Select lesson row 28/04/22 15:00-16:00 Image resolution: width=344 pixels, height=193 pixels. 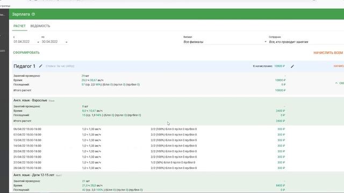coord(149,168)
